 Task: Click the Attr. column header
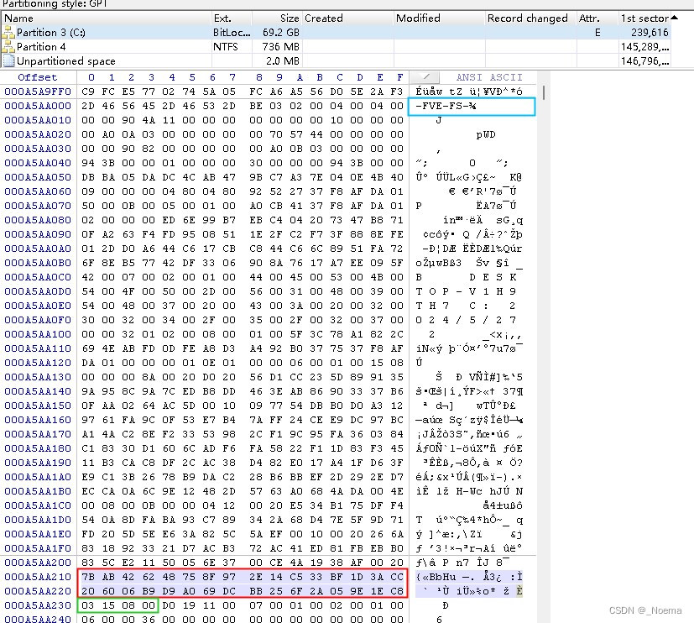tap(598, 18)
